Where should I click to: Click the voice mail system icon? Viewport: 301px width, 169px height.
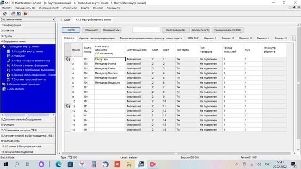(8, 79)
